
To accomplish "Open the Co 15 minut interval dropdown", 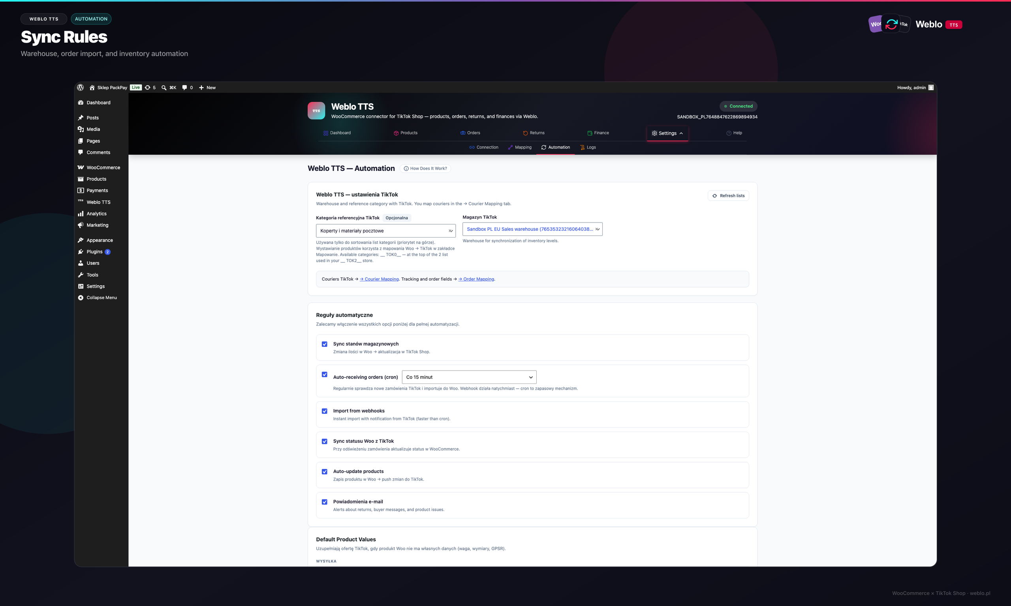I will pos(469,377).
